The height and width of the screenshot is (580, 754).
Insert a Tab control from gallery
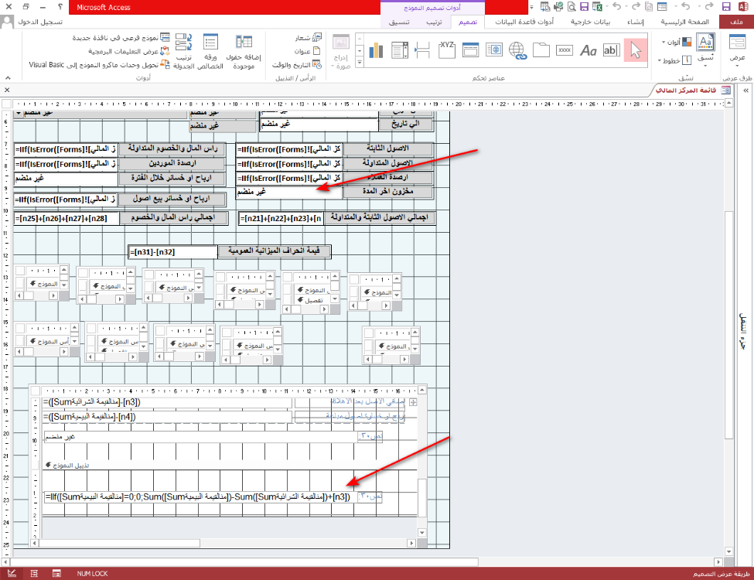point(541,50)
